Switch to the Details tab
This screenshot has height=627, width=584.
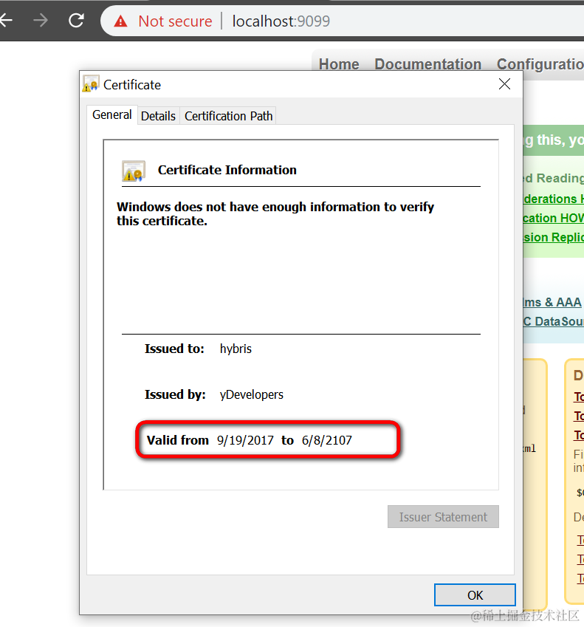coord(158,116)
